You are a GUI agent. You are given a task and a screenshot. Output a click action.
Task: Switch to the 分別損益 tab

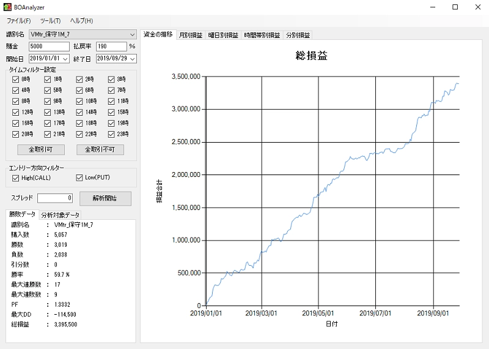click(298, 36)
